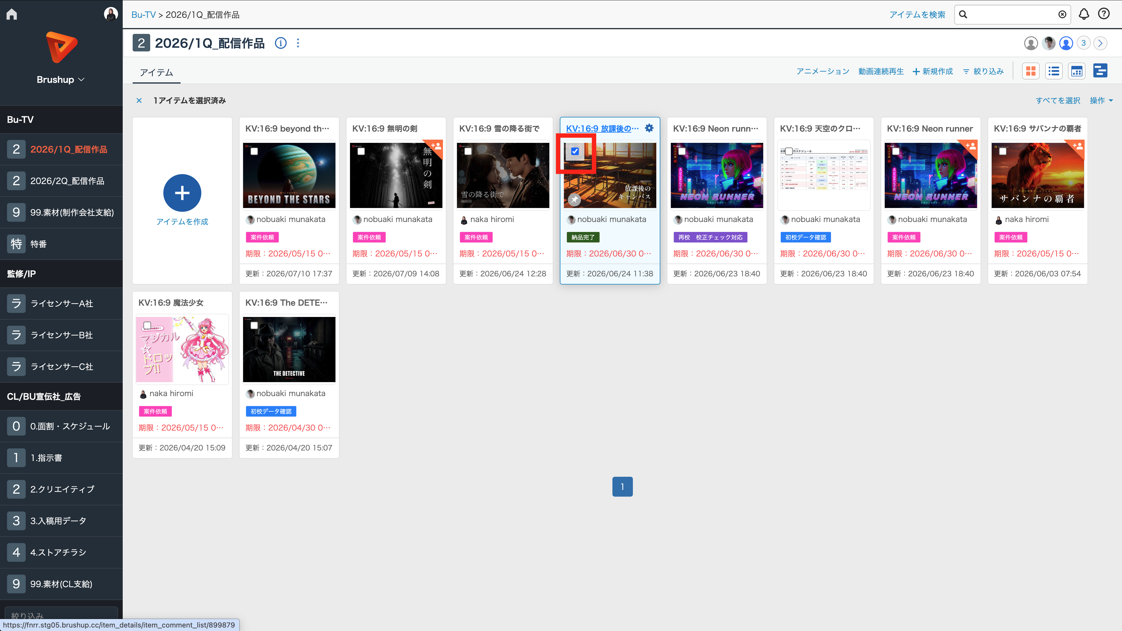Switch to Gantt chart view
The height and width of the screenshot is (631, 1122).
click(x=1100, y=70)
